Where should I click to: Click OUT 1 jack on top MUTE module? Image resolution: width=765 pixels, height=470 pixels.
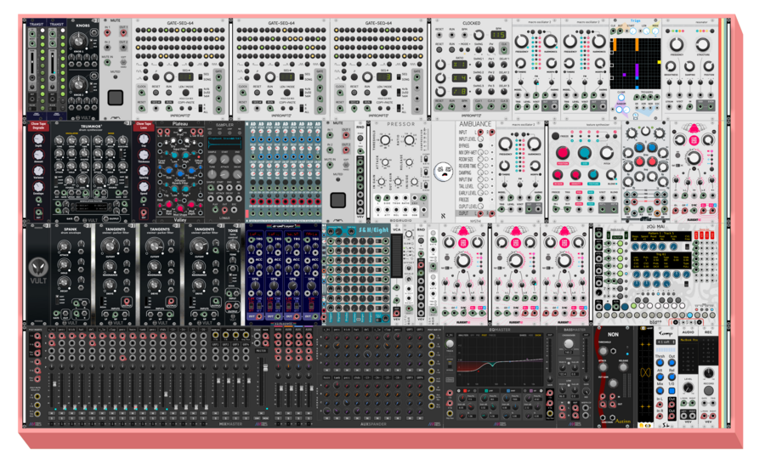click(x=123, y=32)
